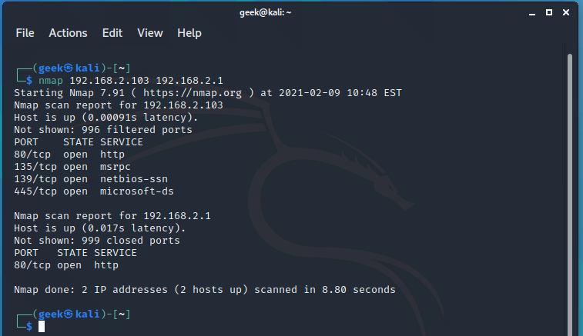Click the "Nmap done" summary line
The image size is (583, 336).
tap(205, 290)
